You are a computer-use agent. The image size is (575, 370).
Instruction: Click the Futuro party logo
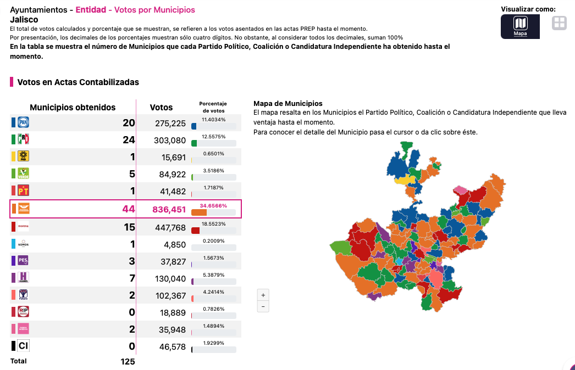(23, 295)
